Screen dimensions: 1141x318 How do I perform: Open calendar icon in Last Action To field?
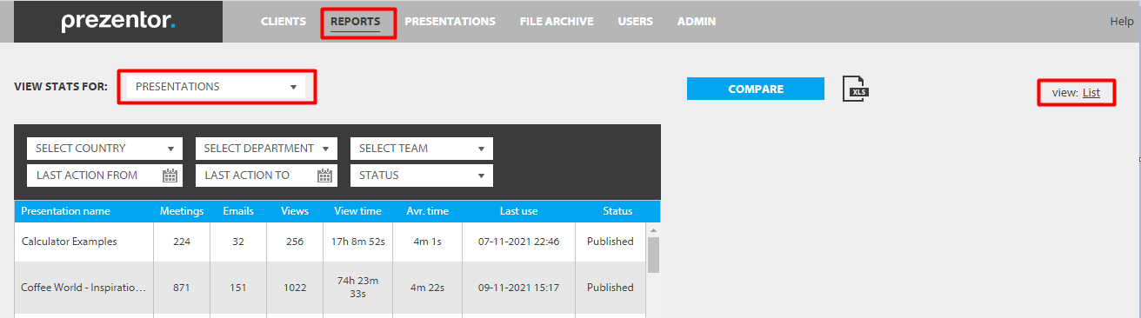pyautogui.click(x=325, y=176)
